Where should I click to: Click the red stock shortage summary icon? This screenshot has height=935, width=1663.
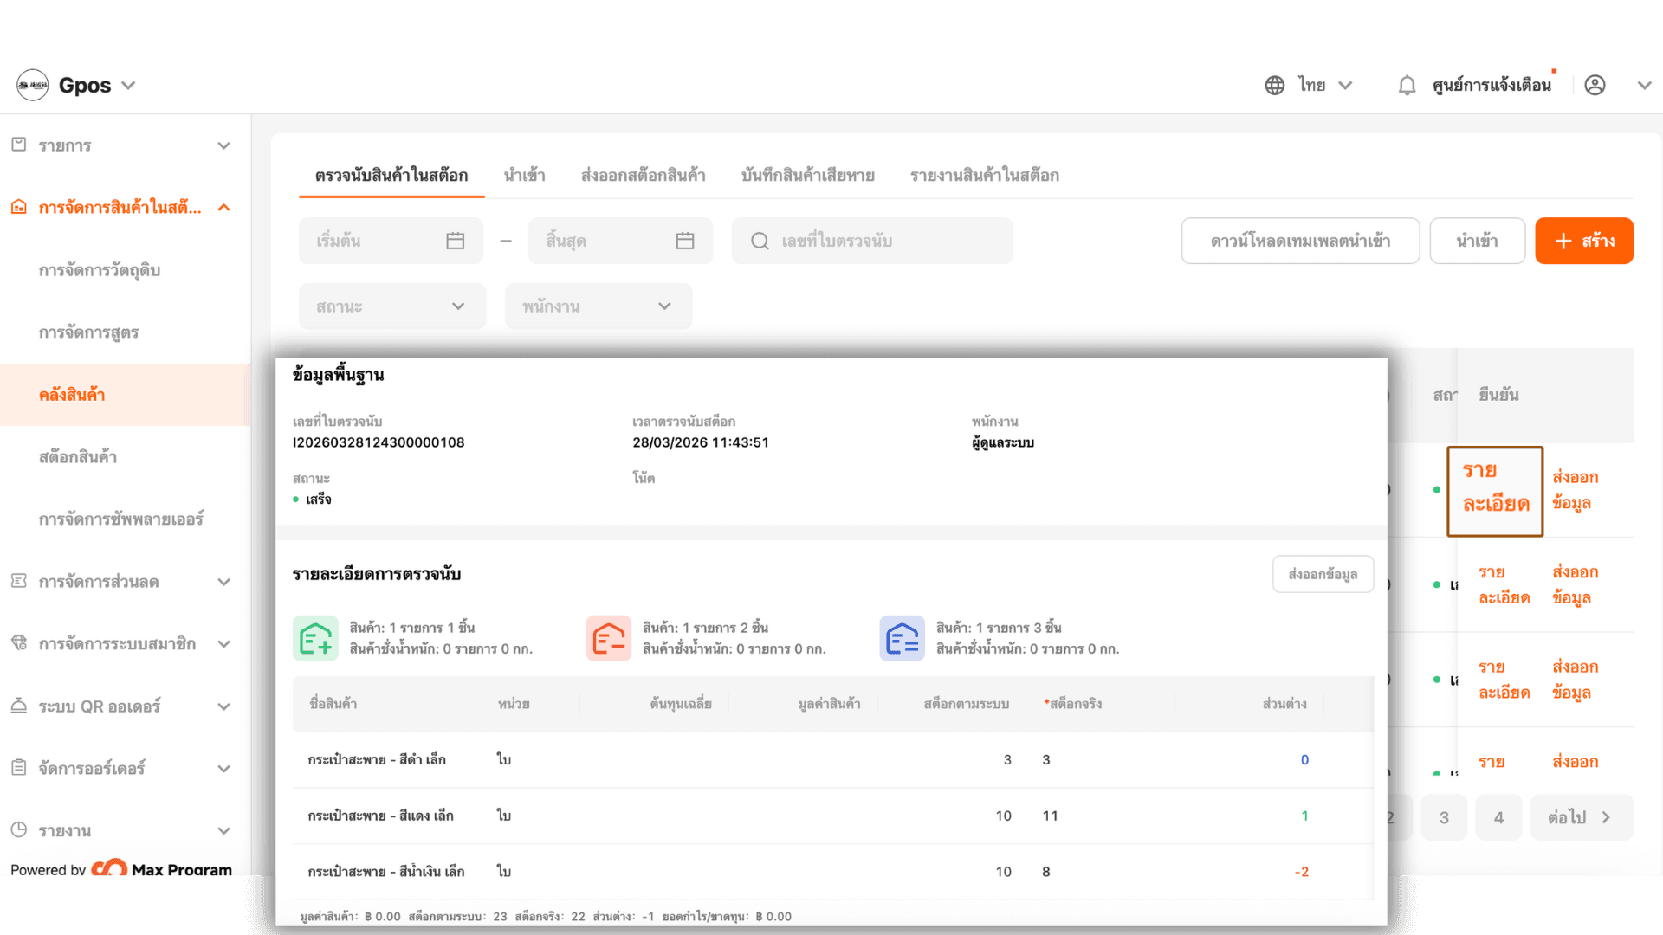pos(608,639)
